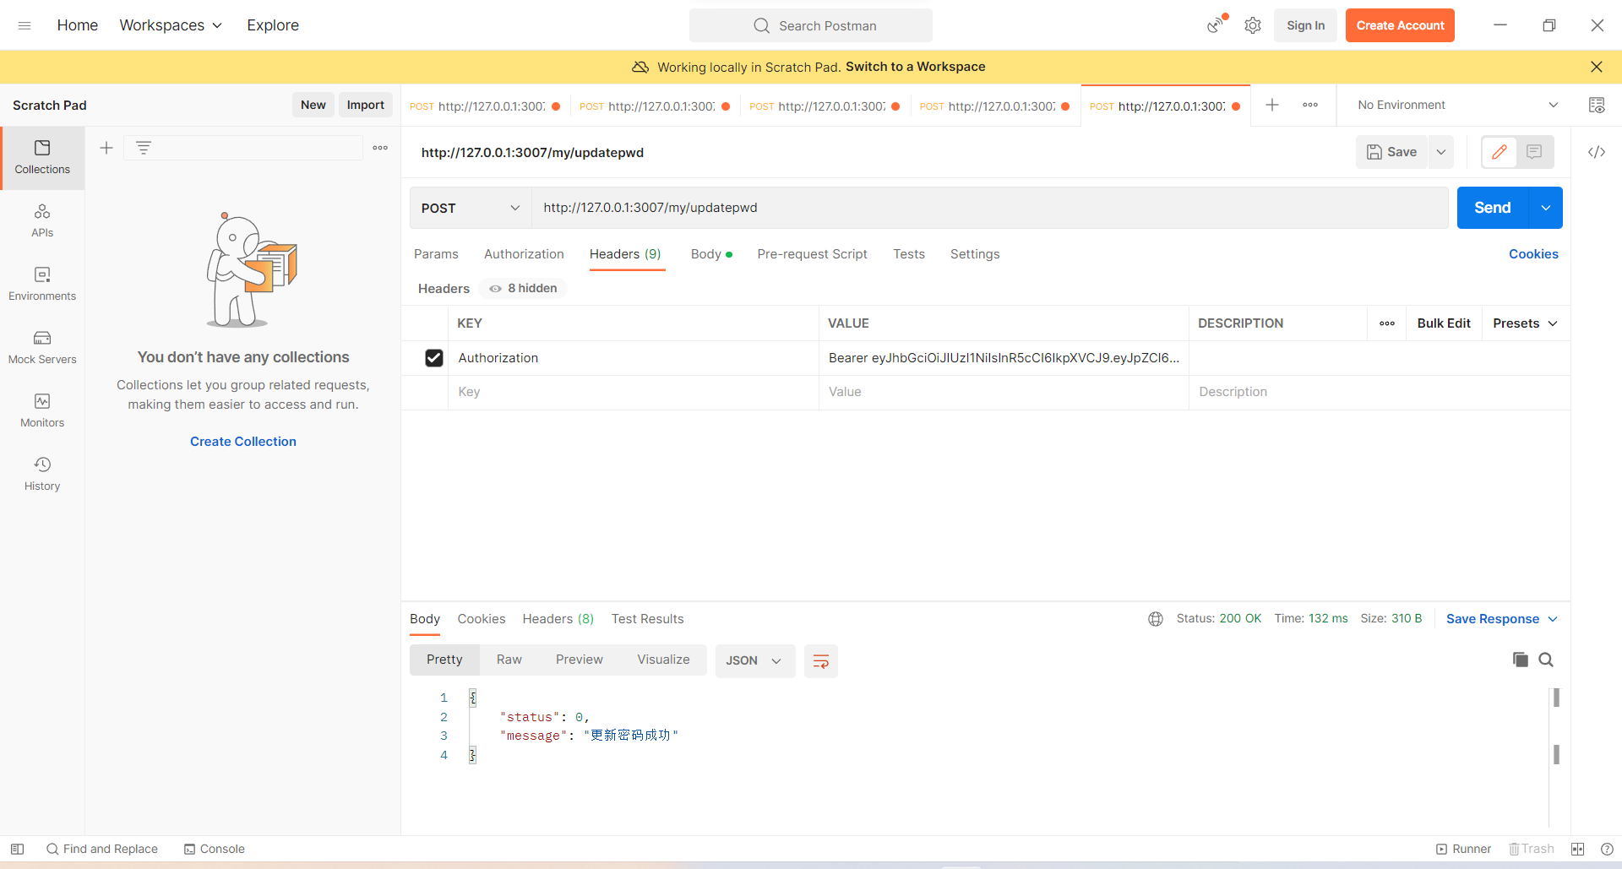Open the request Settings tab
The image size is (1622, 869).
tap(975, 254)
